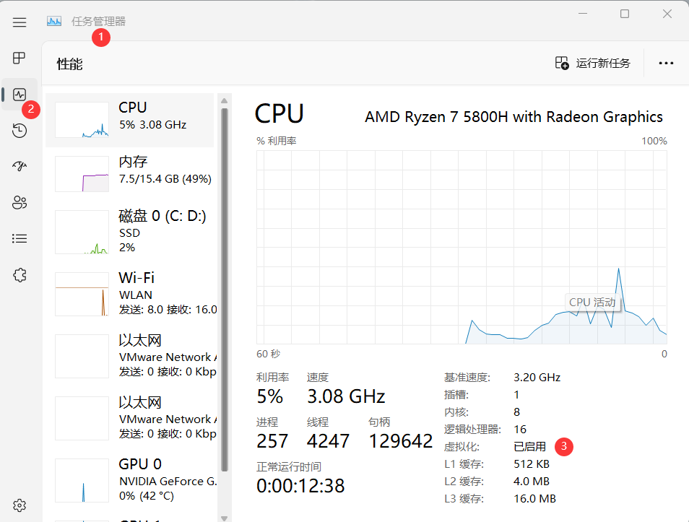The width and height of the screenshot is (689, 522).
Task: Click the uptime 0:00:12:38 value
Action: (300, 486)
